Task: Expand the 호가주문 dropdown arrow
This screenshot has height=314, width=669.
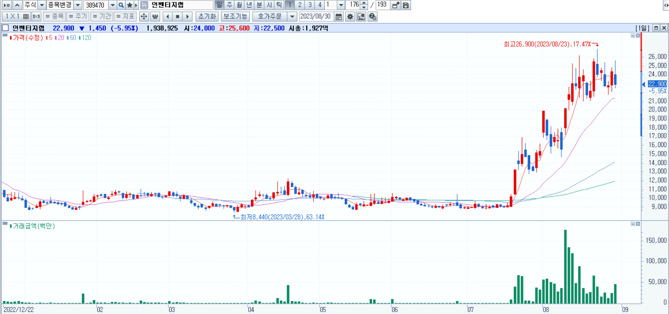Action: point(292,16)
